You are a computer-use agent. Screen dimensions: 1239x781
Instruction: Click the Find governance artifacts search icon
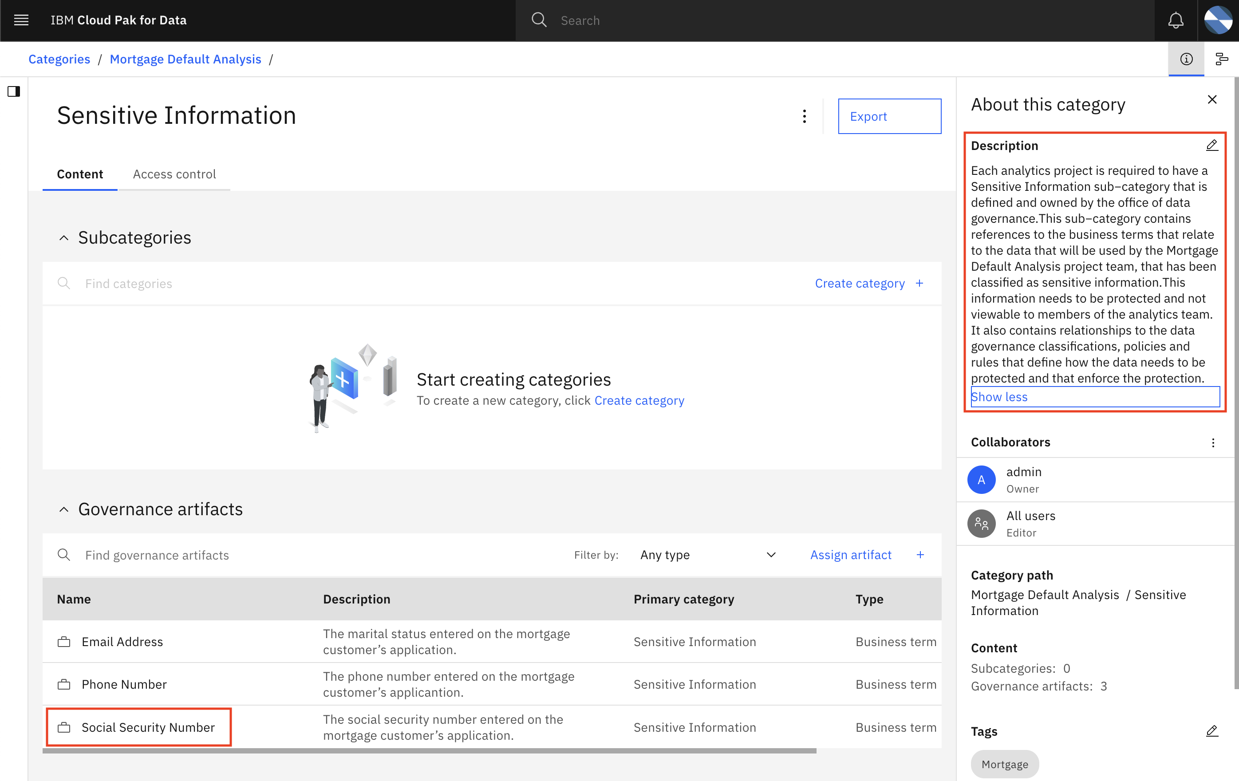pyautogui.click(x=64, y=555)
